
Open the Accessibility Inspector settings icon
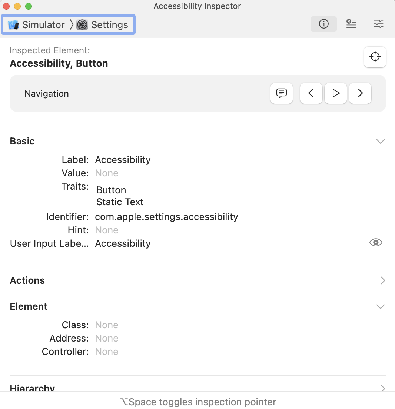point(378,23)
